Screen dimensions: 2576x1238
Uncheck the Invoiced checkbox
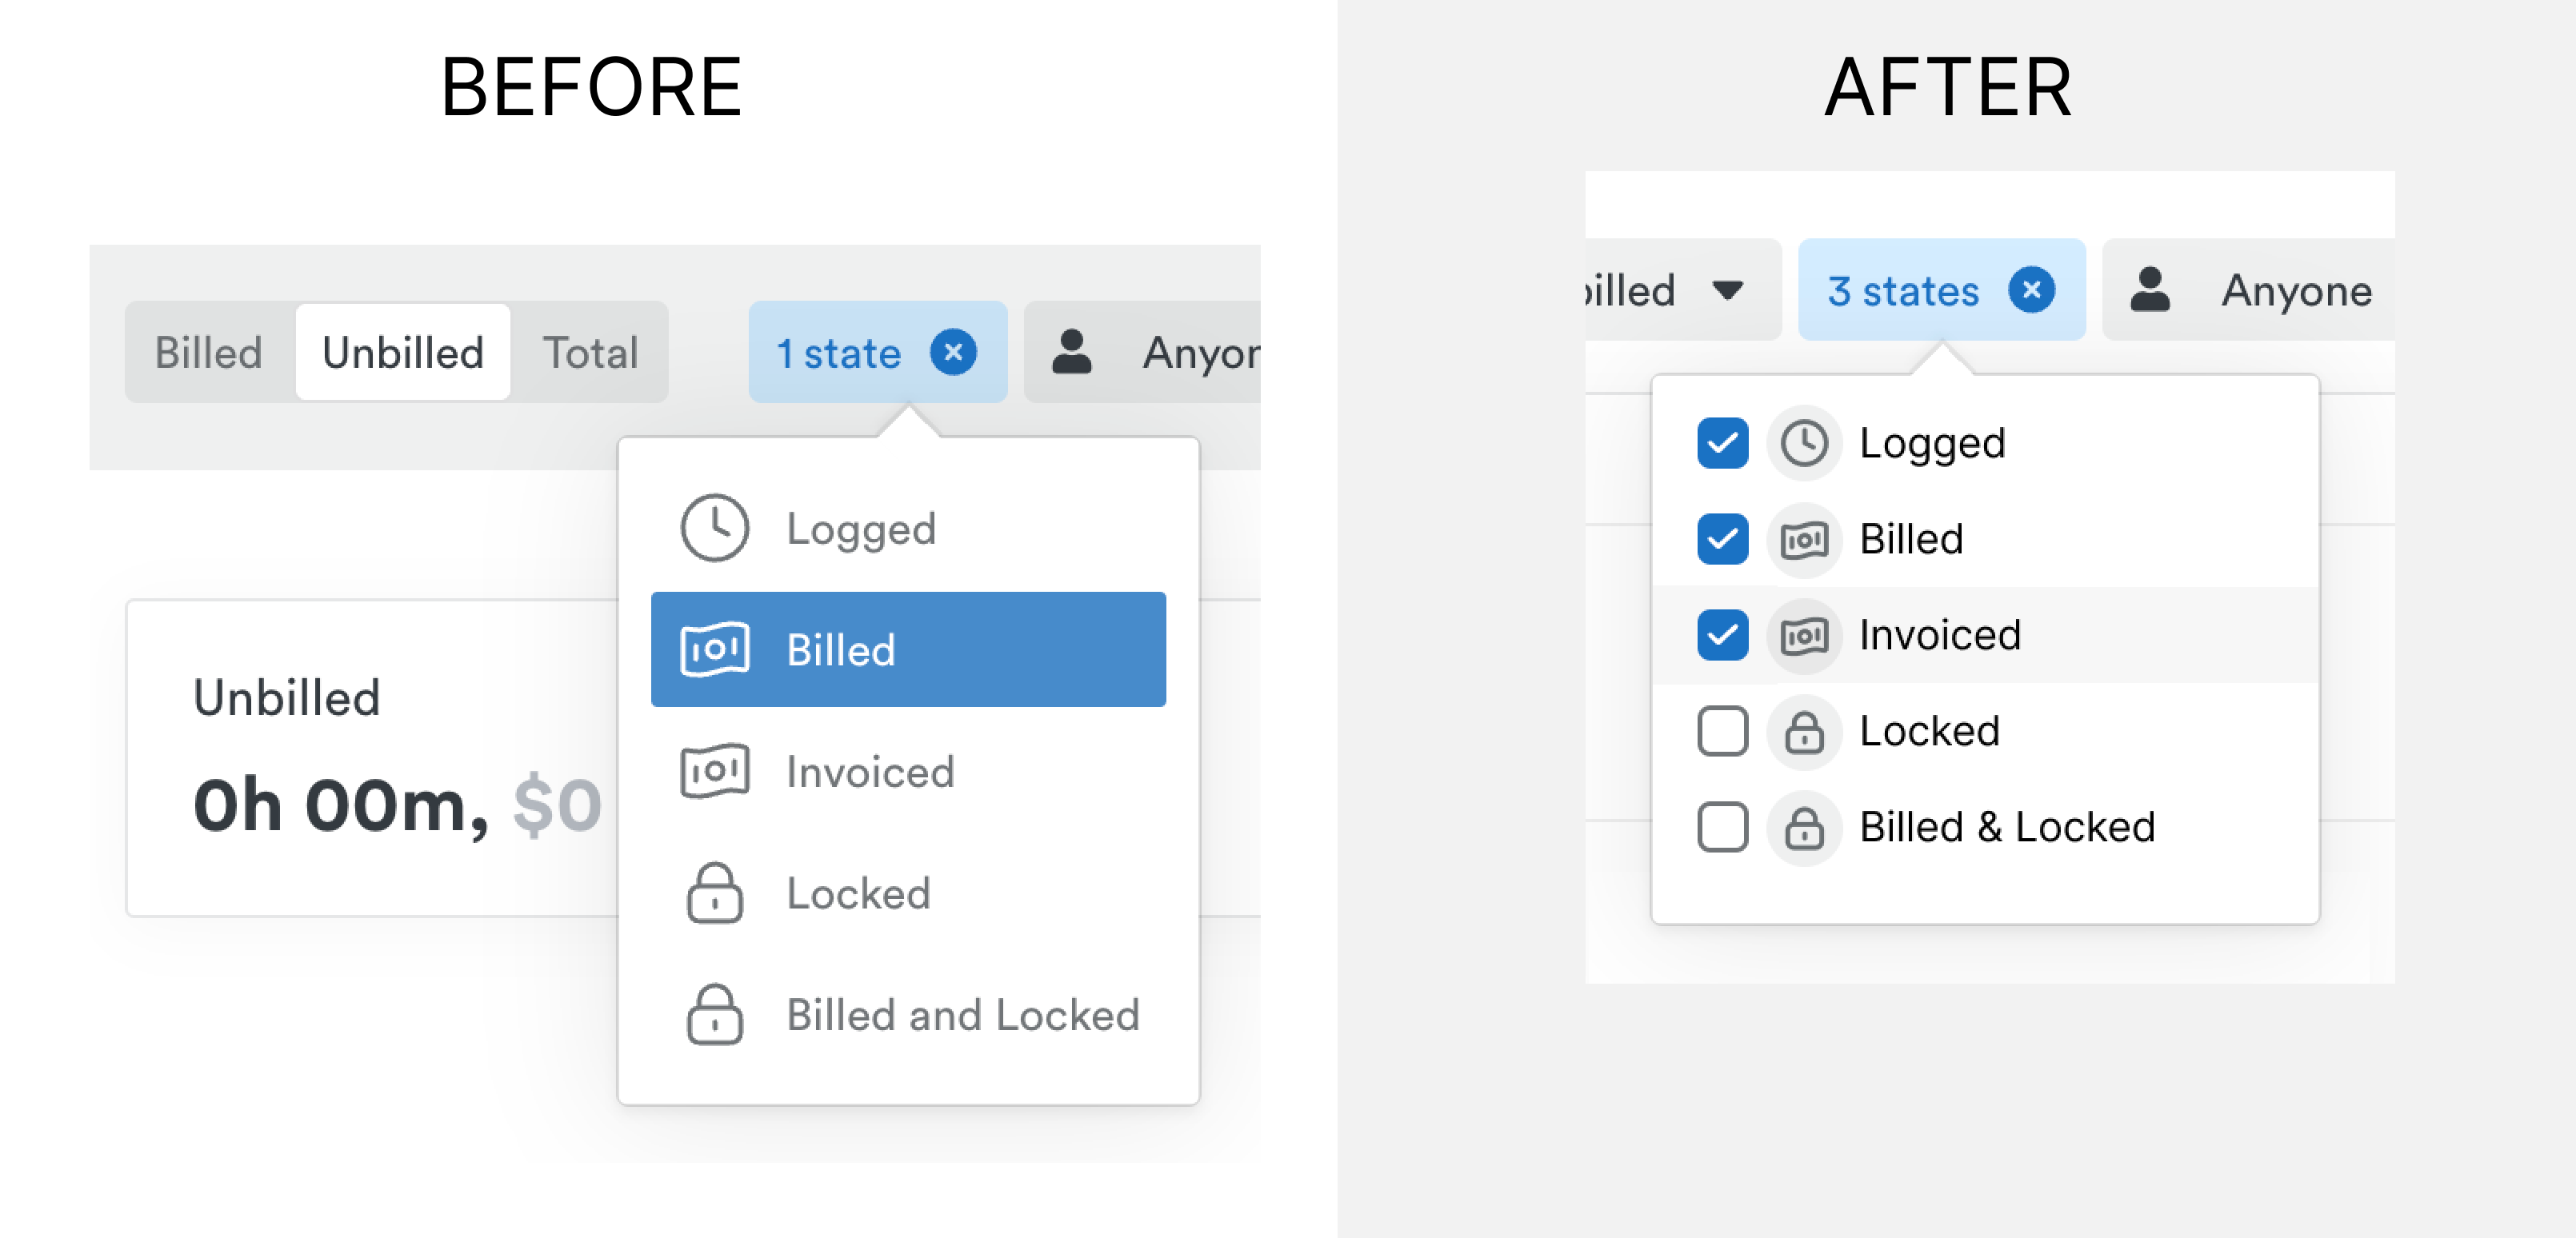pos(1722,635)
